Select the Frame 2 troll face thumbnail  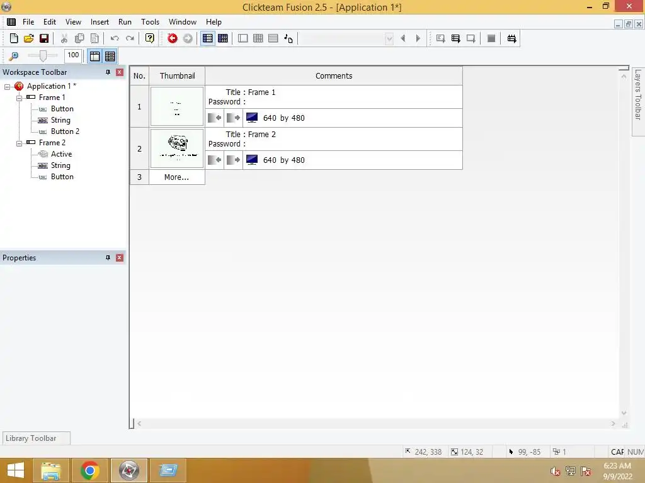pyautogui.click(x=177, y=148)
